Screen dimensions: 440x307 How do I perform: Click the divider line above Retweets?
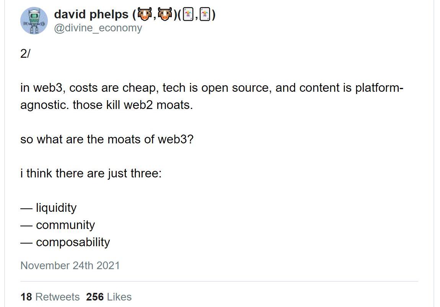tap(219, 281)
